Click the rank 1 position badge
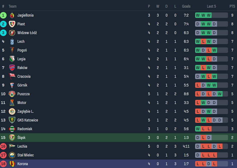This screenshot has height=168, width=237. (3, 15)
